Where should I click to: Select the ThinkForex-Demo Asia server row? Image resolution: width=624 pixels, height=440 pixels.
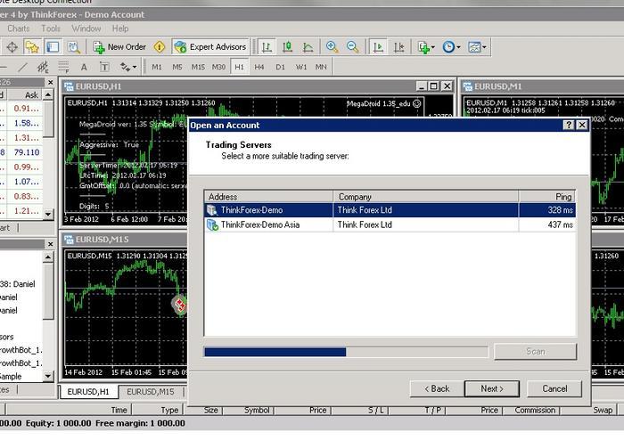point(390,225)
